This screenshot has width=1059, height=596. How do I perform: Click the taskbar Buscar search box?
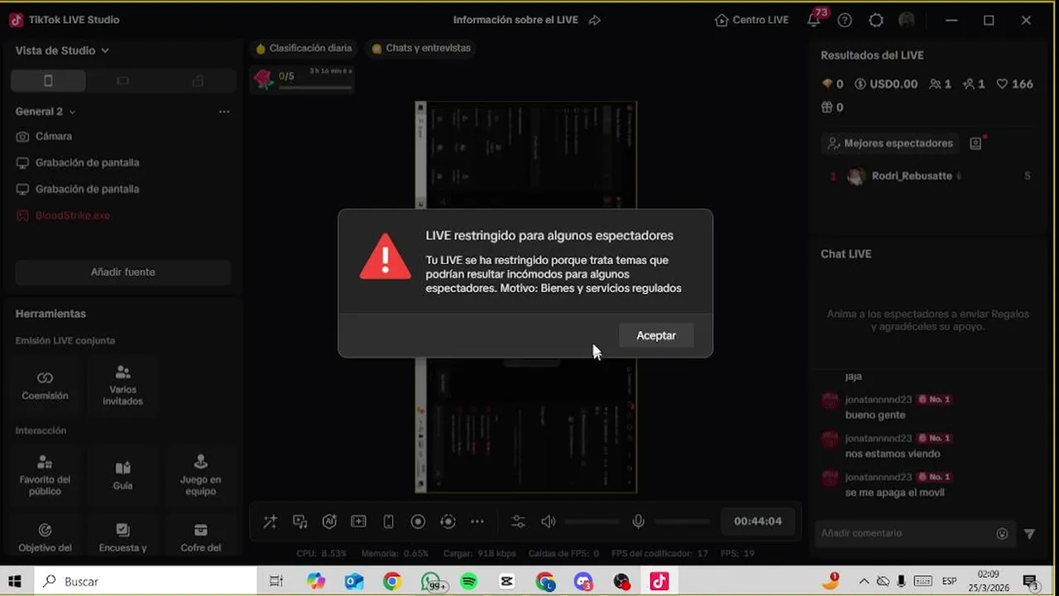(x=144, y=582)
